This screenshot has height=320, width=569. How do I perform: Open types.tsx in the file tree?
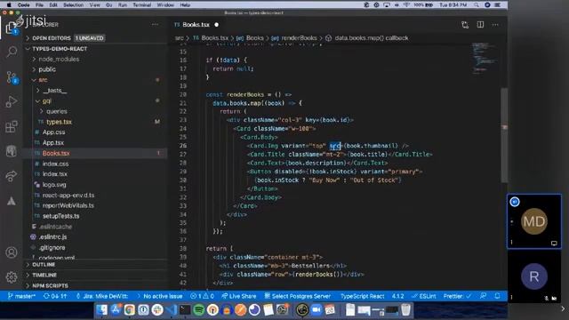59,122
